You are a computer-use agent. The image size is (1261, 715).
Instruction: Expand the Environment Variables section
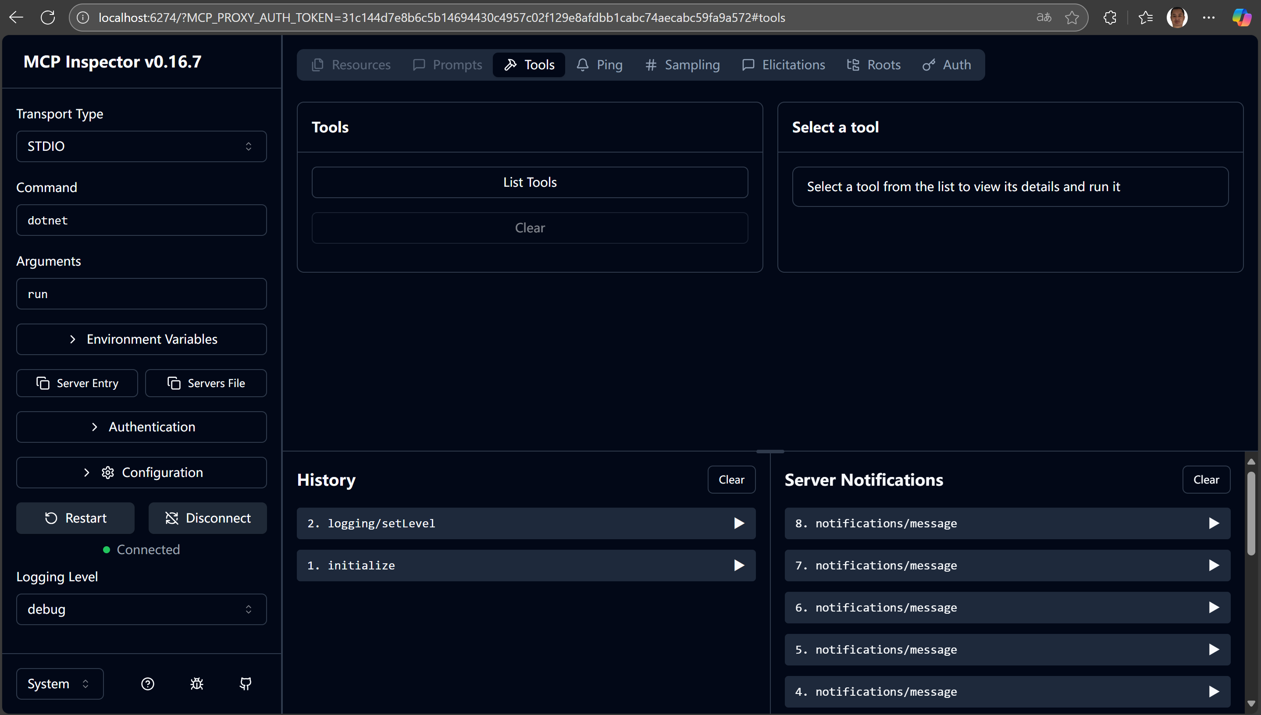click(x=142, y=339)
